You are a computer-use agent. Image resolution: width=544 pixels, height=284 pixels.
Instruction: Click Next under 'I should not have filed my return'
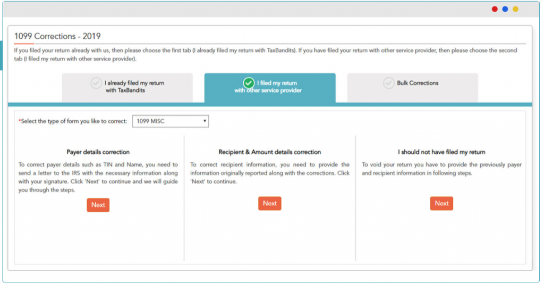point(441,204)
